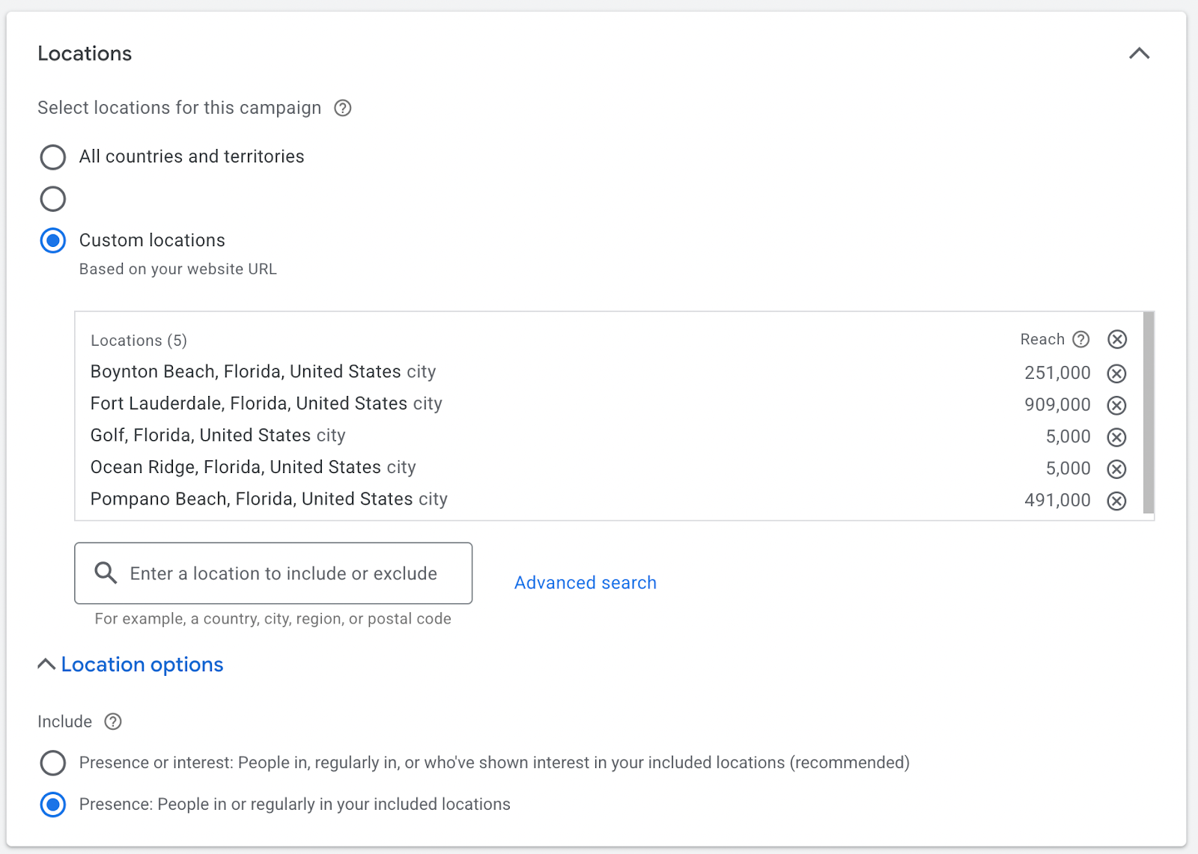Select the Custom locations radio button
The width and height of the screenshot is (1198, 854).
pyautogui.click(x=52, y=240)
